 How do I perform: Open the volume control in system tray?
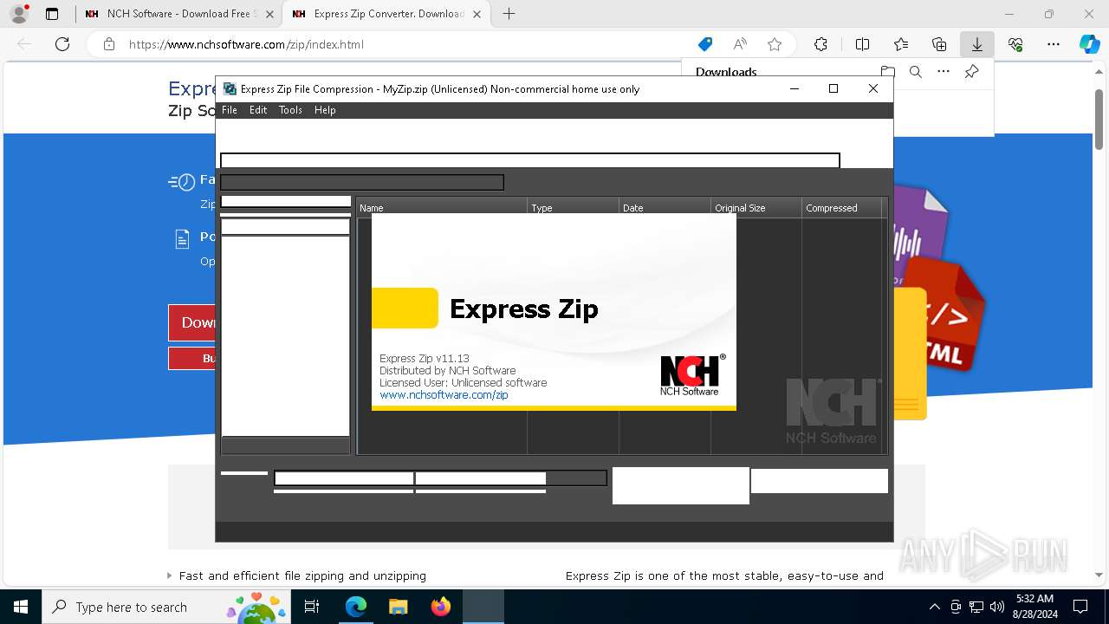point(996,607)
